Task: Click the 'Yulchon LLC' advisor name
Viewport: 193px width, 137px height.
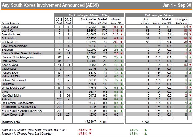Action: pos(10,42)
